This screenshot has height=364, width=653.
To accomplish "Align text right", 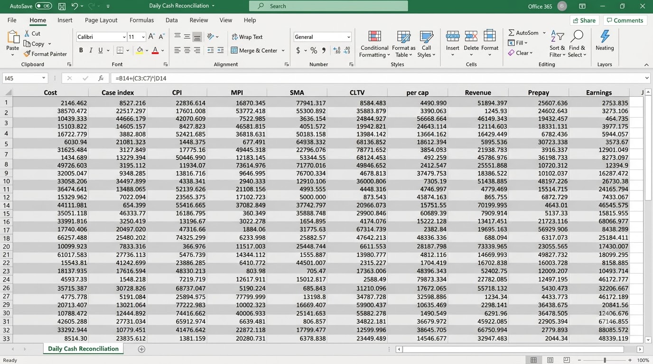I will pos(197,50).
